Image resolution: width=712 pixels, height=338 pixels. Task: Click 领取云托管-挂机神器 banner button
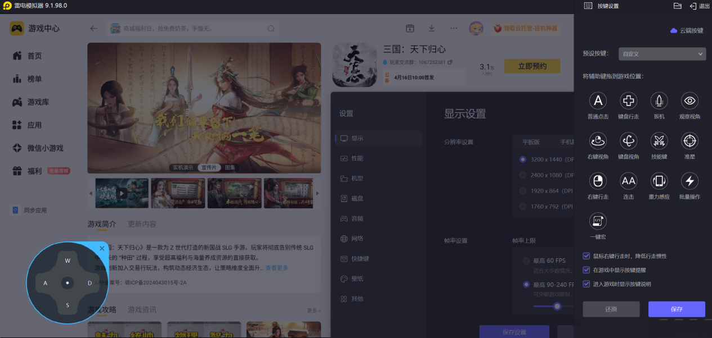pos(525,28)
